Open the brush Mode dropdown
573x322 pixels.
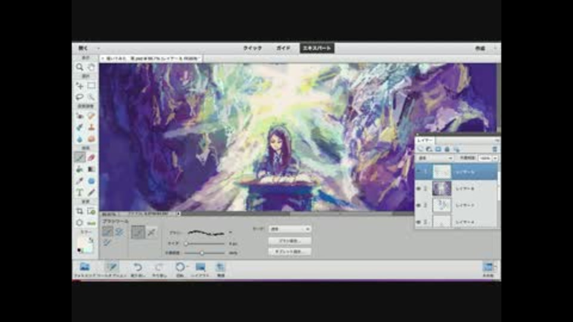tap(289, 229)
